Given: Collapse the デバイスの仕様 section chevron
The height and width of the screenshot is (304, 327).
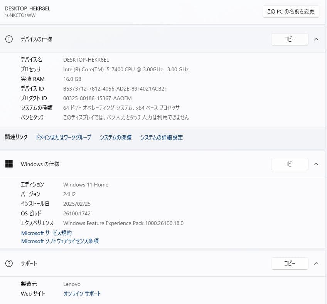Looking at the screenshot, I should 316,39.
